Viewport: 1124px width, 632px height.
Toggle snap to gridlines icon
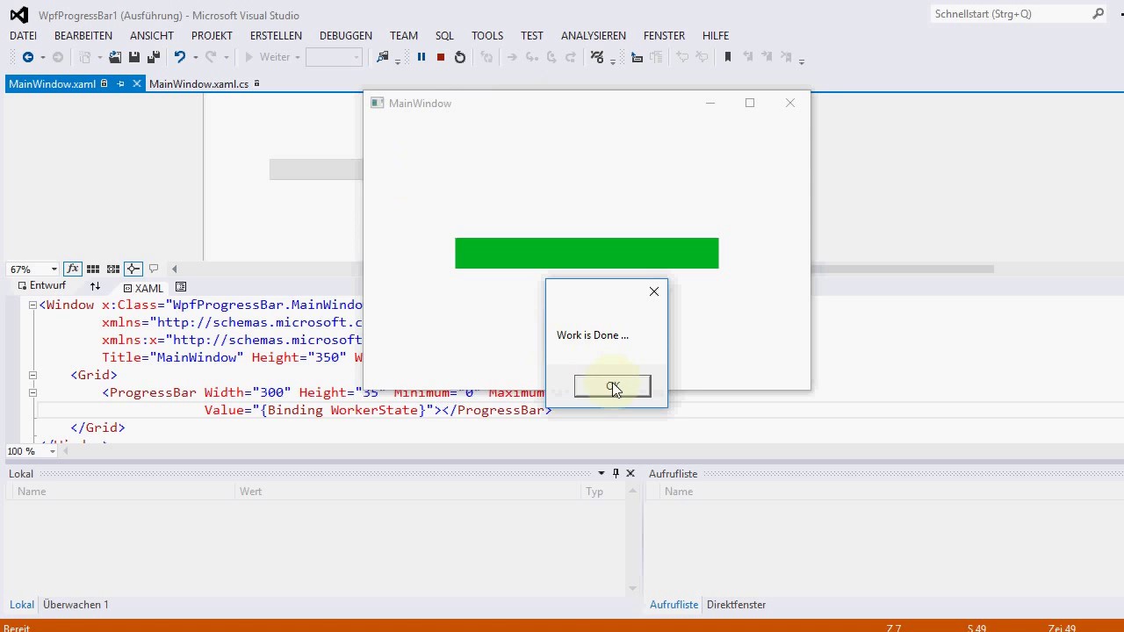(113, 269)
